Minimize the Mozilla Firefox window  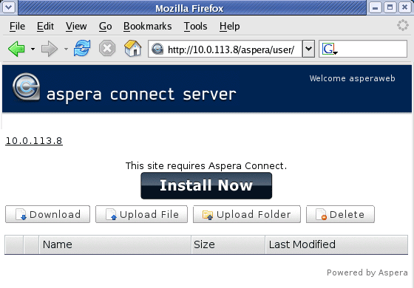pyautogui.click(x=376, y=7)
